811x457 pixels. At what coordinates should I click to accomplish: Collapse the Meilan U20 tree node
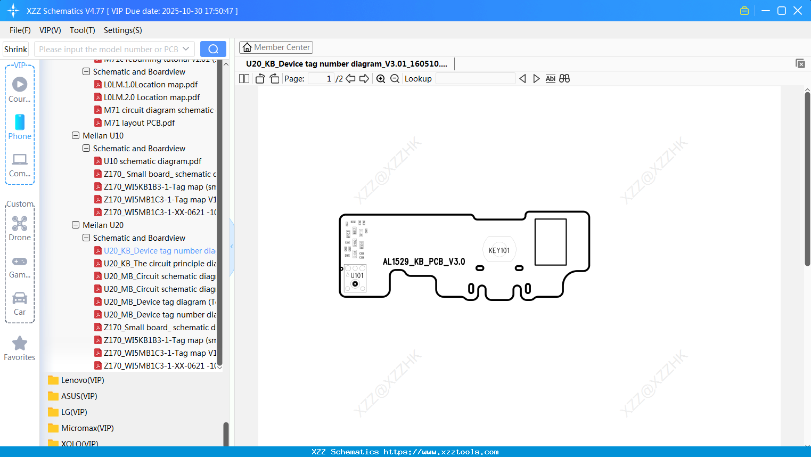[75, 225]
